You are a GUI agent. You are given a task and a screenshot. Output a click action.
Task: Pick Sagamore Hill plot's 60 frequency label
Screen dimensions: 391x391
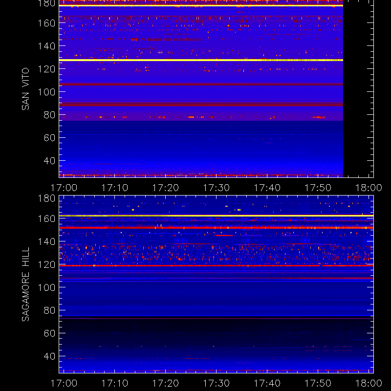[x=49, y=333]
